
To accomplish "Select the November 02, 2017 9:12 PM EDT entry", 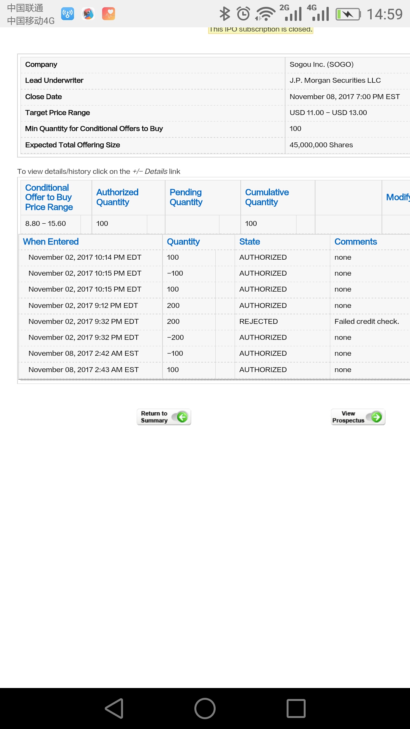I will [83, 306].
